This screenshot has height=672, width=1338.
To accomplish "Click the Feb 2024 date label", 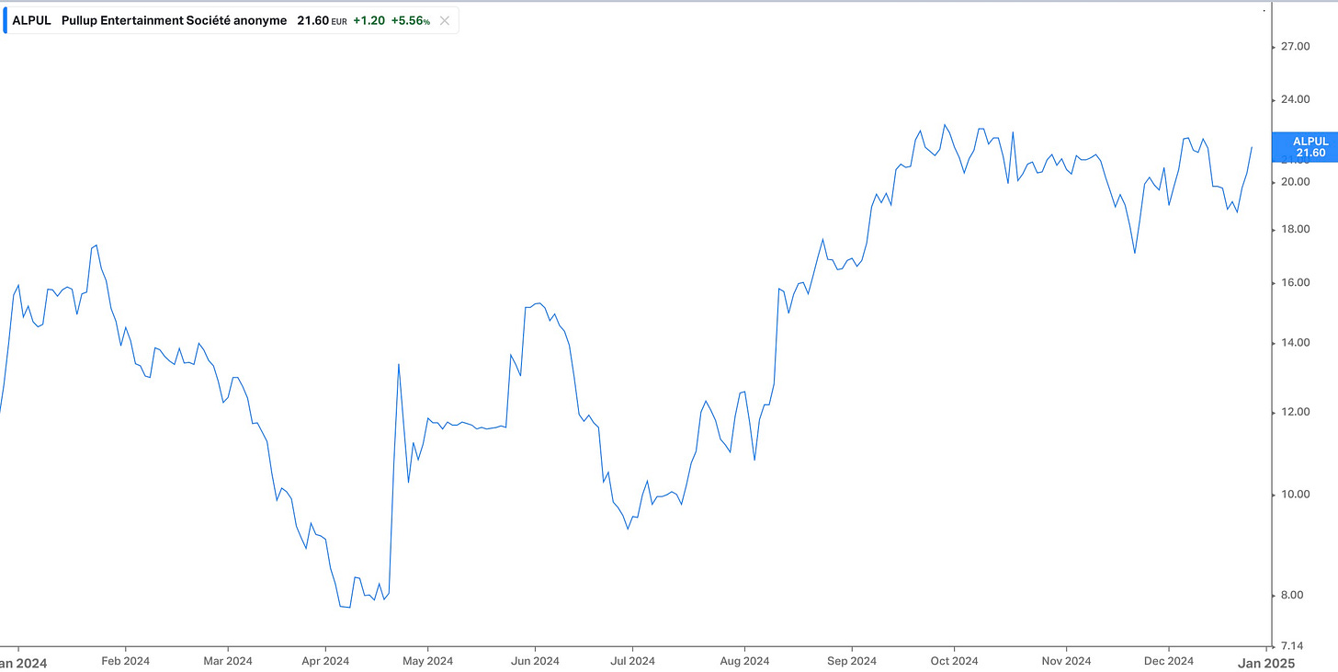I will click(x=125, y=661).
